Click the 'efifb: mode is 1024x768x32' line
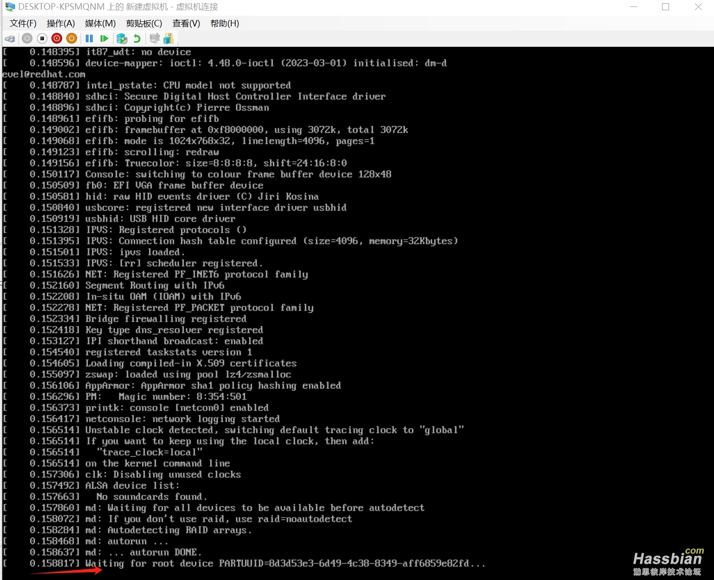This screenshot has height=580, width=714. point(189,141)
